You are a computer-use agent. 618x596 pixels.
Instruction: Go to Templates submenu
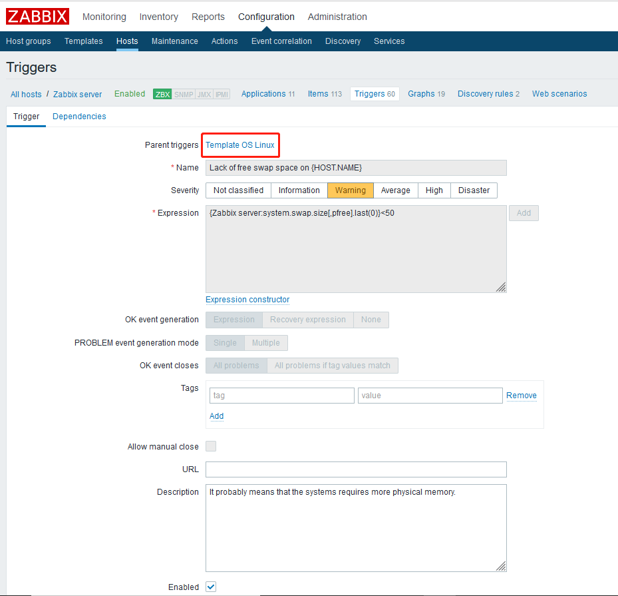pos(84,41)
